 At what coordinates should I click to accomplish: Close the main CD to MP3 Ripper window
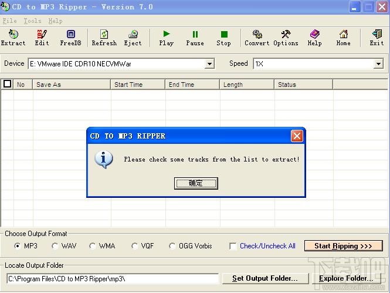coord(382,6)
